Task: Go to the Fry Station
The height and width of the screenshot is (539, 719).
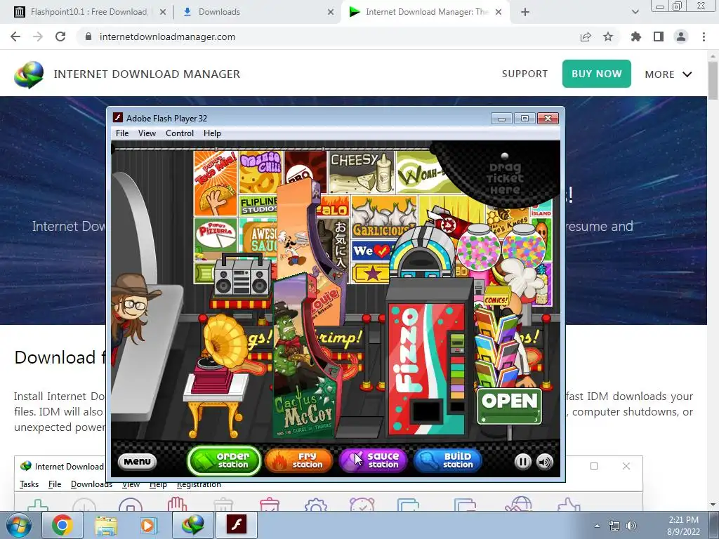Action: [298, 460]
